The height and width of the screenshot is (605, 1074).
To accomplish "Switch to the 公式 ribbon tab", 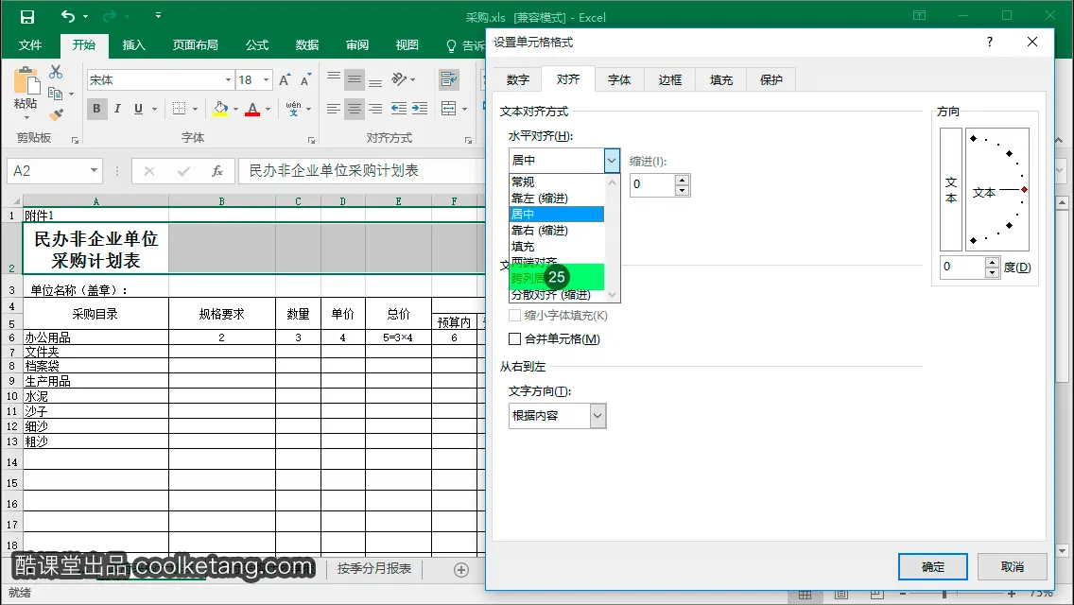I will (x=257, y=45).
